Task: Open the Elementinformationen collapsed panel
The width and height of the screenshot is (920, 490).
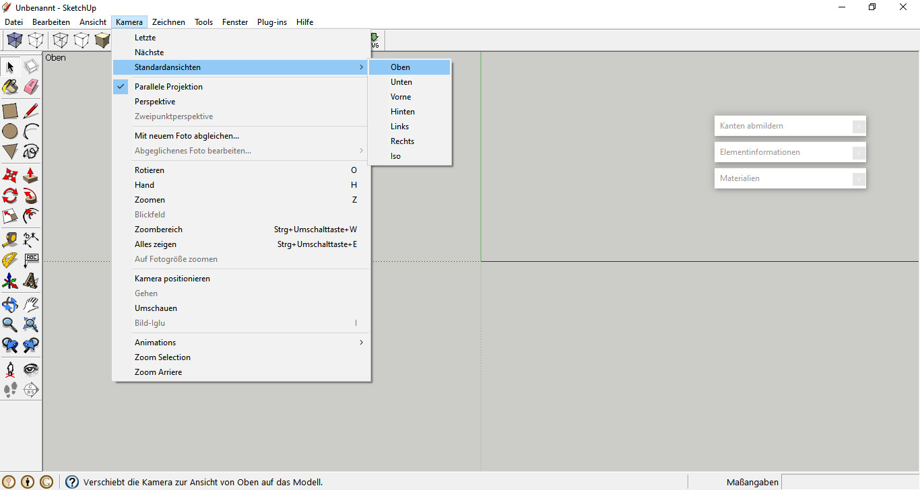Action: (790, 152)
